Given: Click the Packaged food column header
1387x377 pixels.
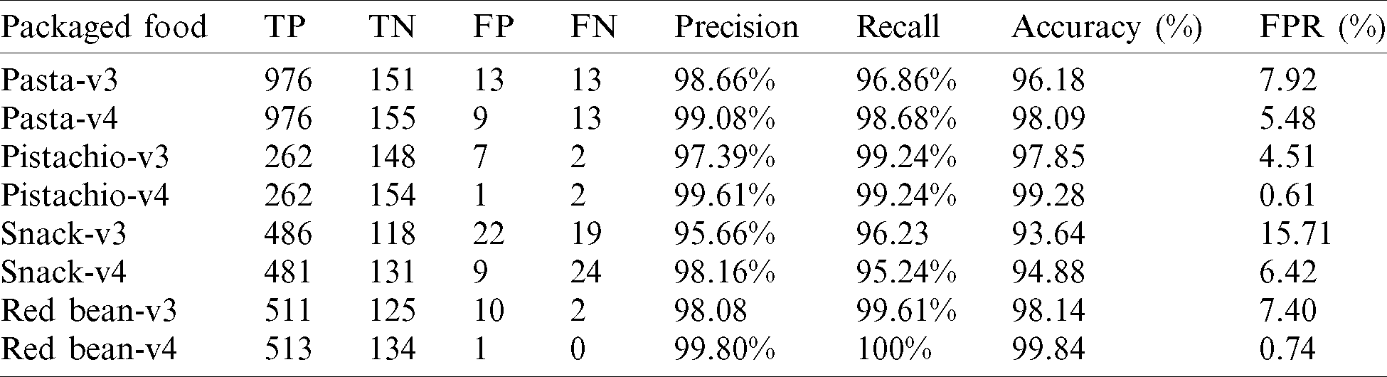Looking at the screenshot, I should pos(104,27).
